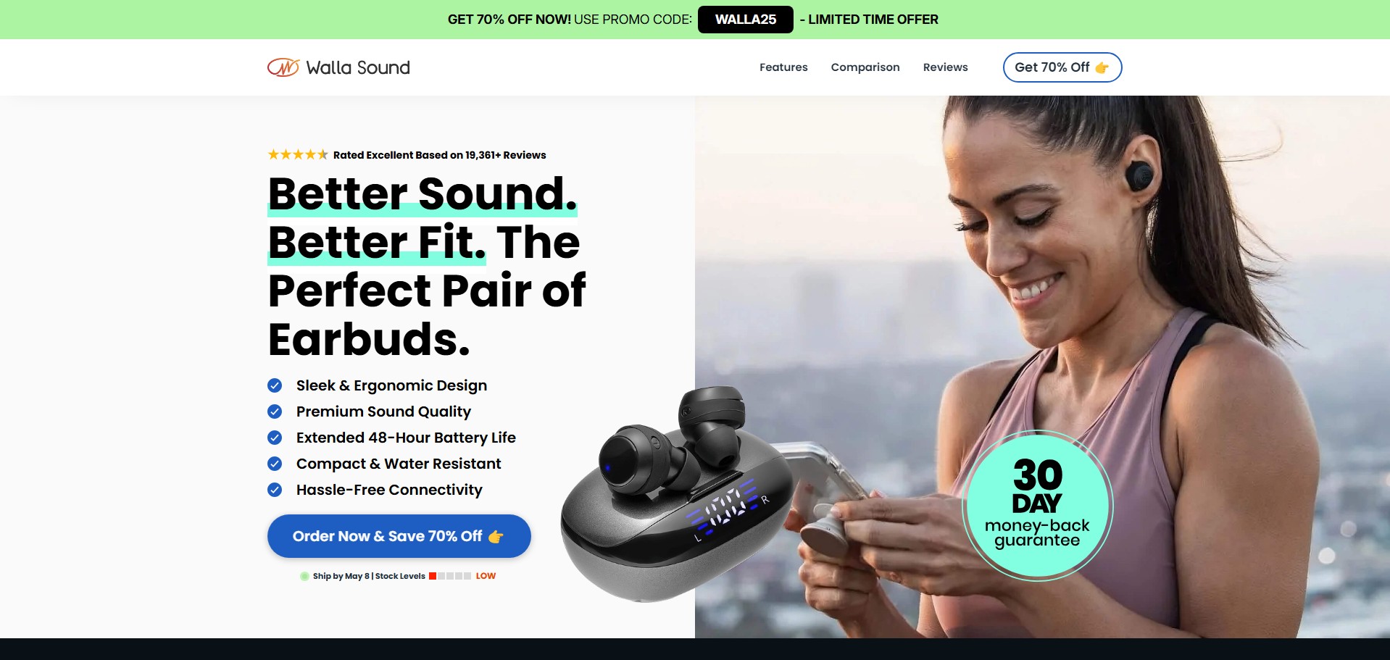Click the Rated Excellent reviews text

[439, 155]
